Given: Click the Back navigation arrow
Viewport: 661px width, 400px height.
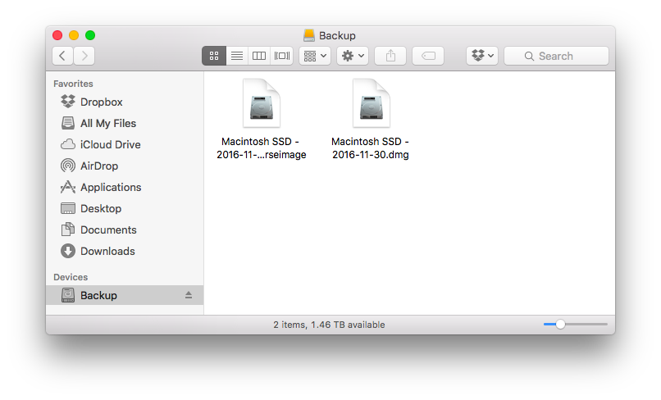Looking at the screenshot, I should 63,56.
